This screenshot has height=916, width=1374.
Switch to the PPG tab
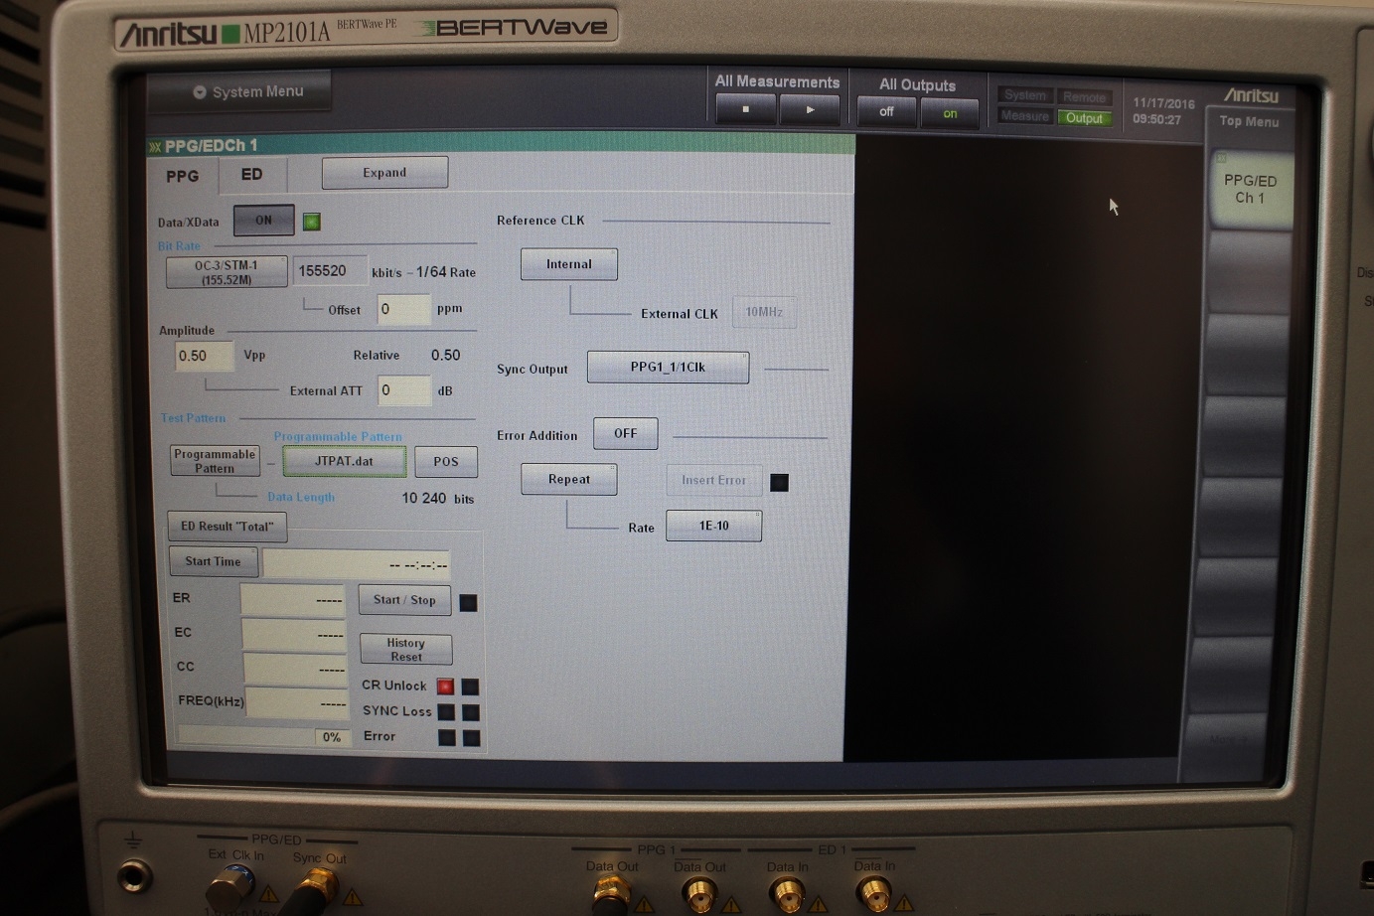point(183,176)
